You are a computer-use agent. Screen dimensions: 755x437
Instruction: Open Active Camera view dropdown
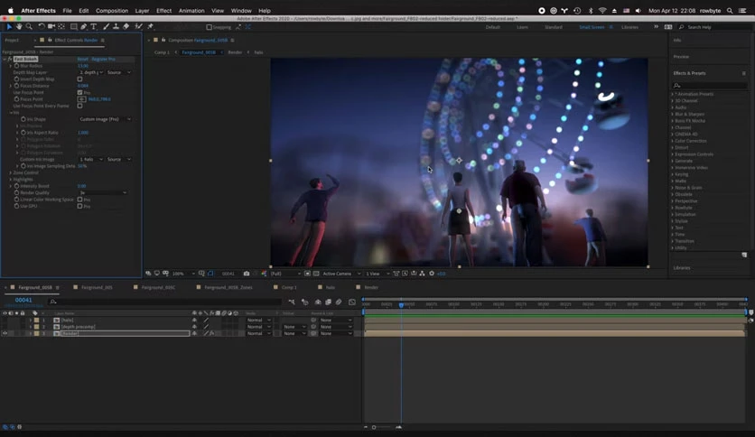pos(340,274)
